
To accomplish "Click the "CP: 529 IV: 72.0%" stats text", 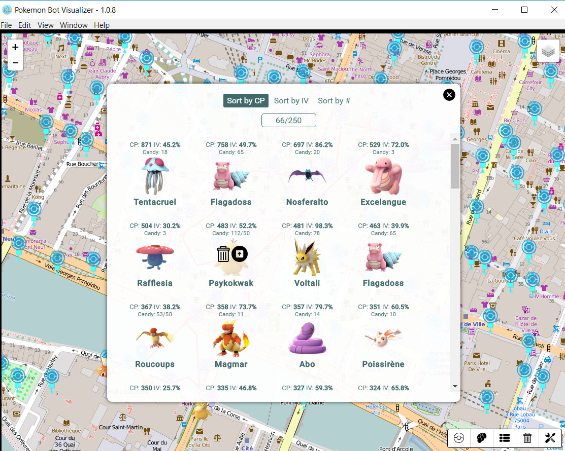I will (383, 145).
